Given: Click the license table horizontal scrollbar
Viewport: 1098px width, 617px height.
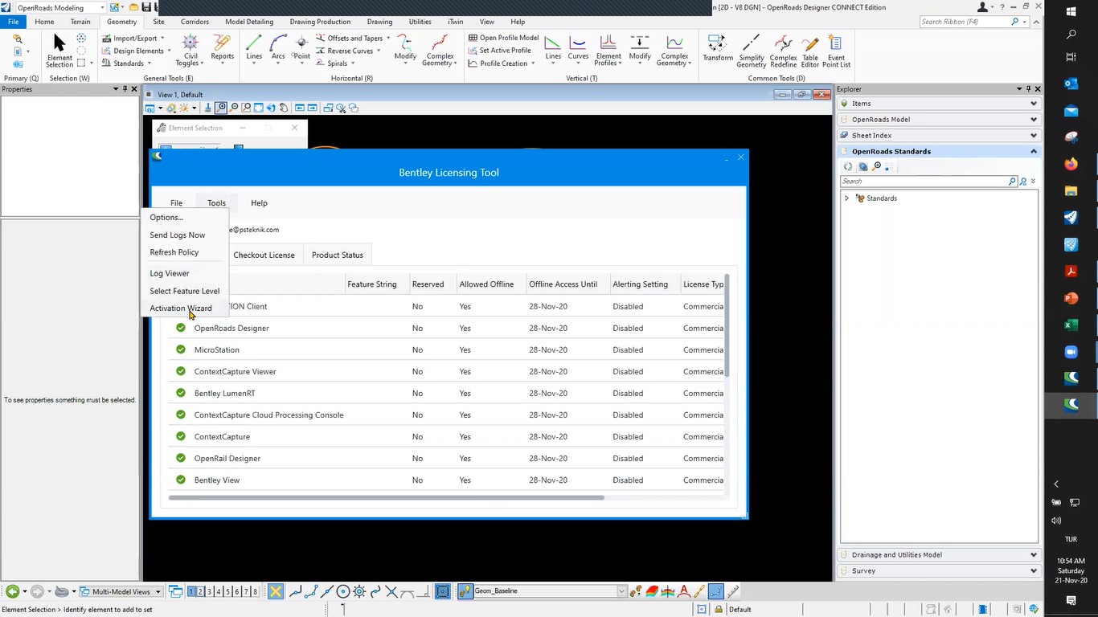Looking at the screenshot, I should coord(386,498).
